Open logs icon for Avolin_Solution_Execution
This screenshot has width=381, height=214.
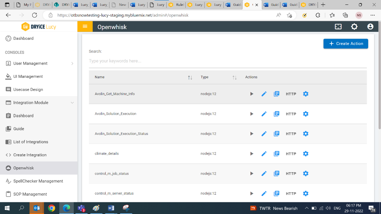(276, 114)
